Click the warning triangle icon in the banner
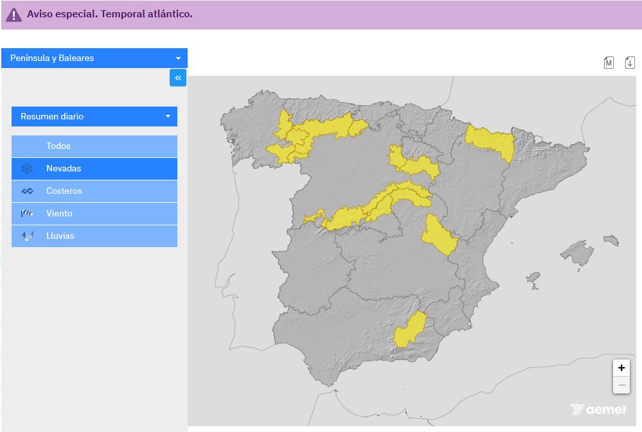Screen dimensions: 642x432 [14, 14]
